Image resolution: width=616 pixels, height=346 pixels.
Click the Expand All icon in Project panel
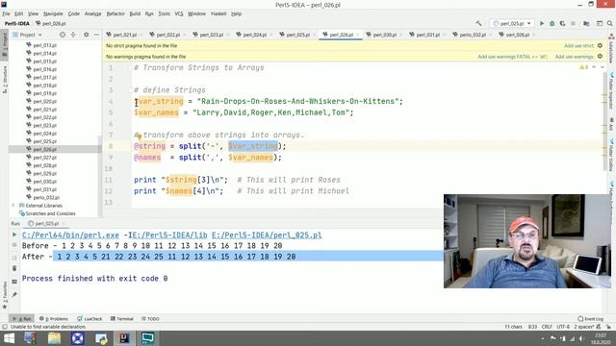(73, 35)
